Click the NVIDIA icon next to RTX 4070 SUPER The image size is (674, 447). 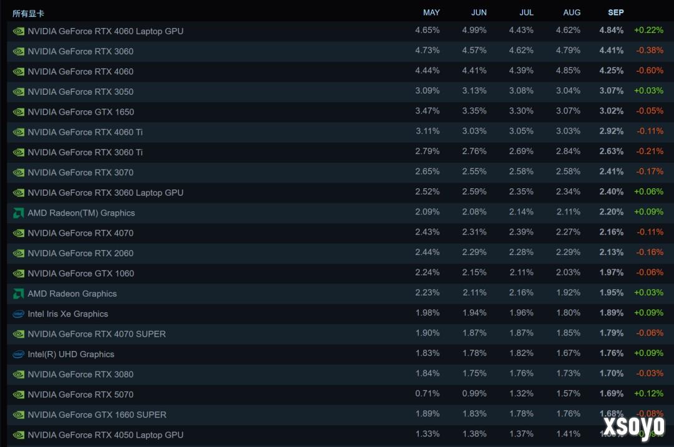pyautogui.click(x=18, y=334)
